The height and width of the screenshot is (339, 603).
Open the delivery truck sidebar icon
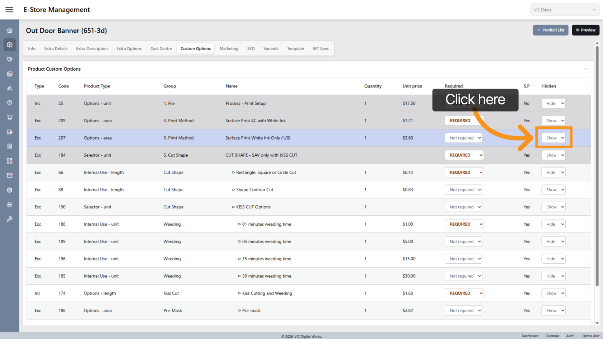pos(10,132)
